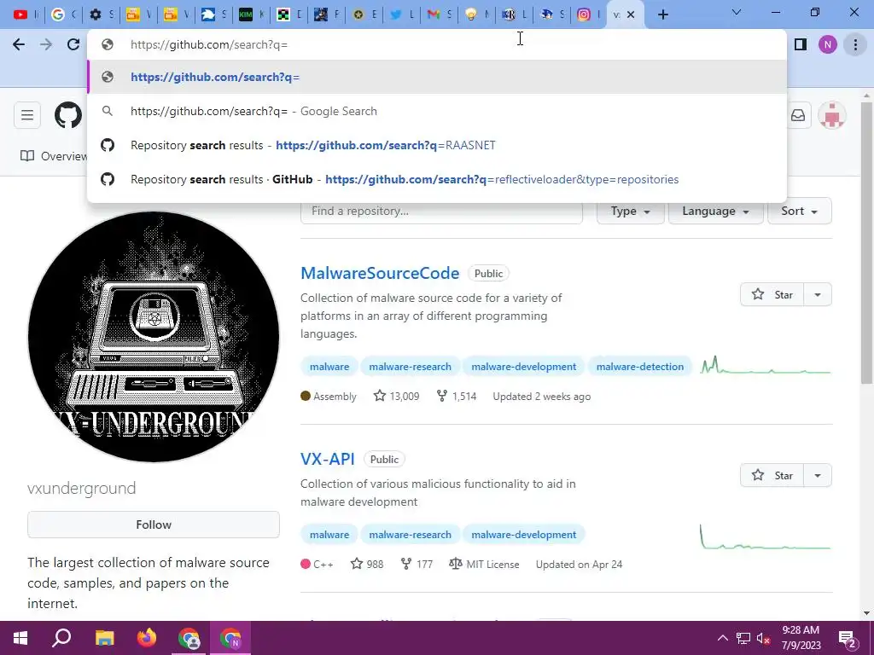
Task: Open the taskbar action center notification icon
Action: tap(848, 639)
